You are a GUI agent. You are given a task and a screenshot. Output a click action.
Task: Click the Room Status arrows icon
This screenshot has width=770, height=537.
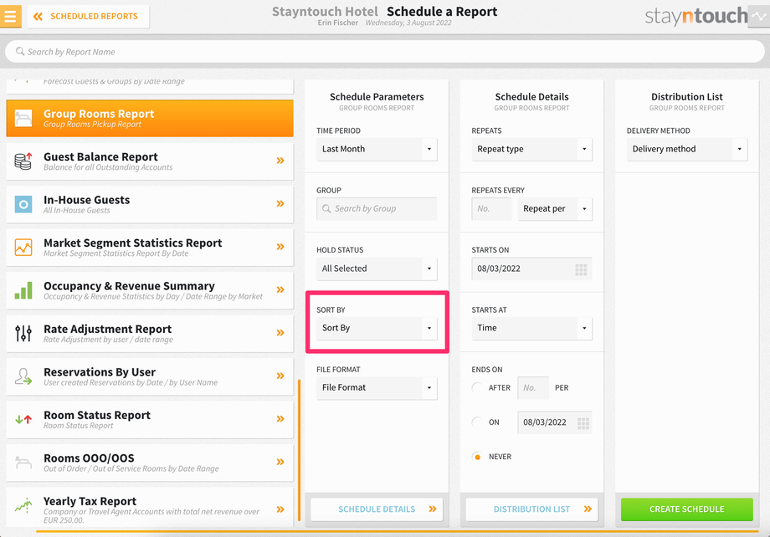point(23,419)
